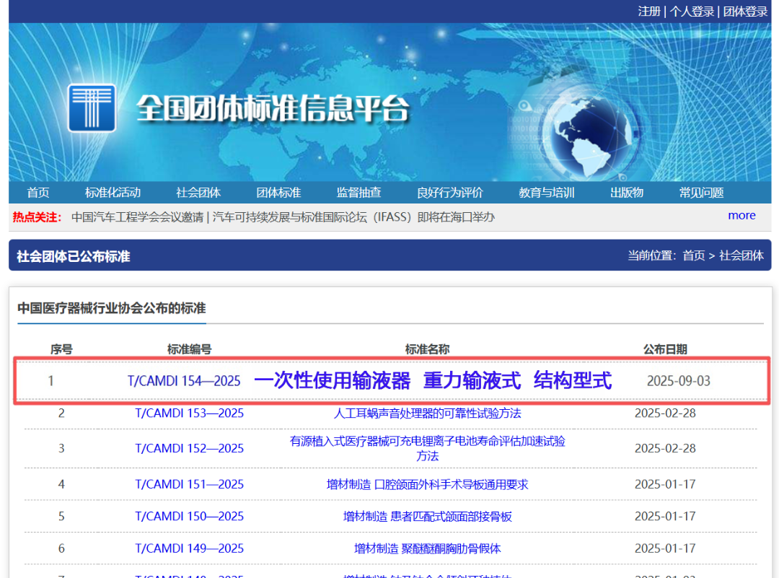The image size is (779, 578).
Task: Open standard T/CAMDI 152—2025
Action: coord(189,448)
